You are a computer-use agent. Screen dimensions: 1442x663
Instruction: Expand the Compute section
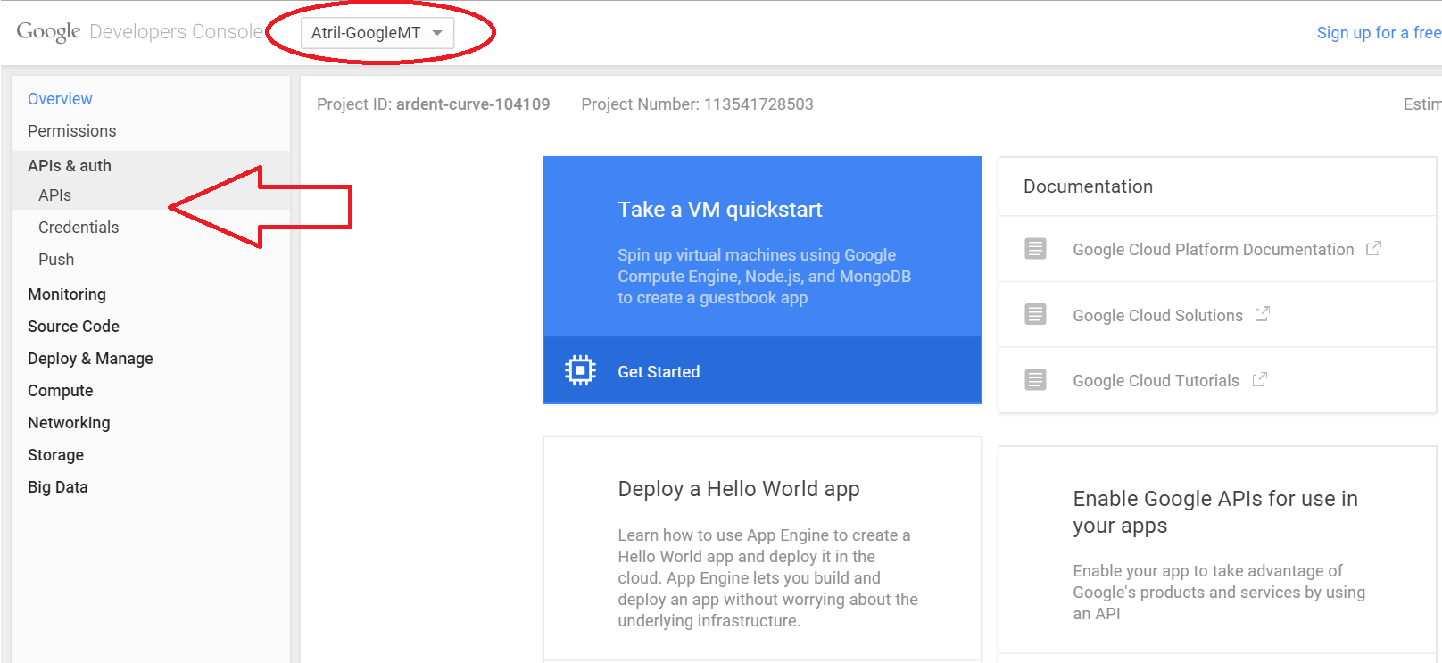point(61,391)
